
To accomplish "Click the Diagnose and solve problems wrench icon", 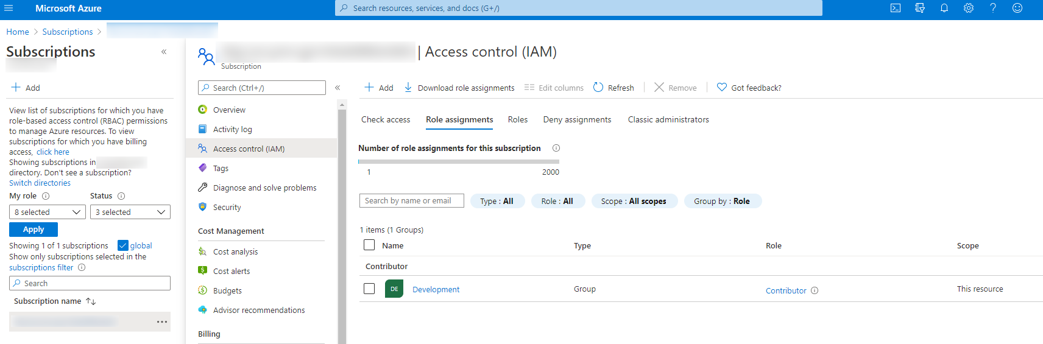I will pyautogui.click(x=203, y=188).
